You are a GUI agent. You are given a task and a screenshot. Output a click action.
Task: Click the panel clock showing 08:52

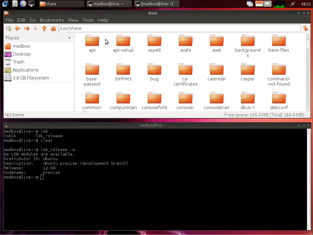(306, 4)
